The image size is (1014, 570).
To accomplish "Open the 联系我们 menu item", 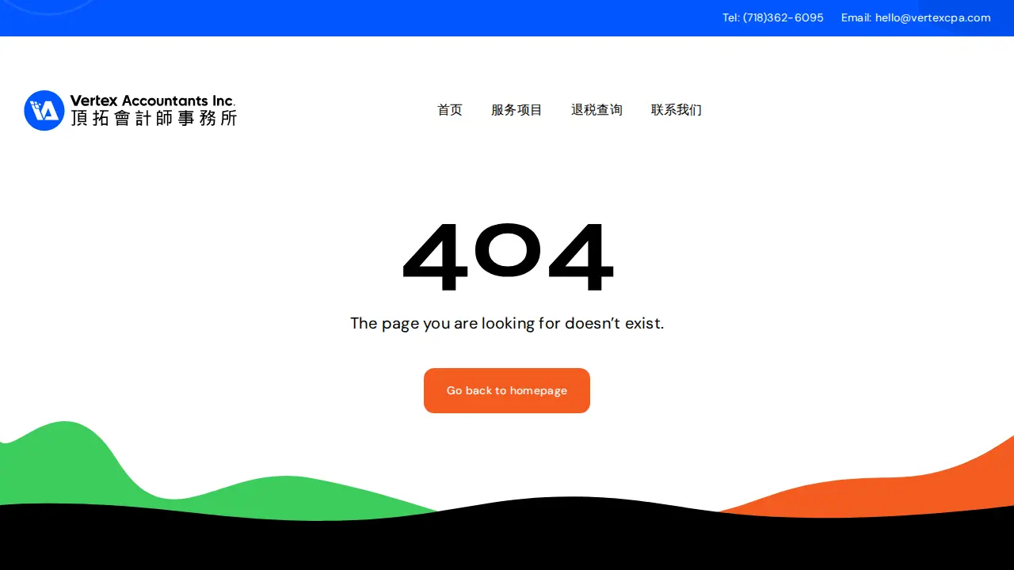I will point(677,110).
